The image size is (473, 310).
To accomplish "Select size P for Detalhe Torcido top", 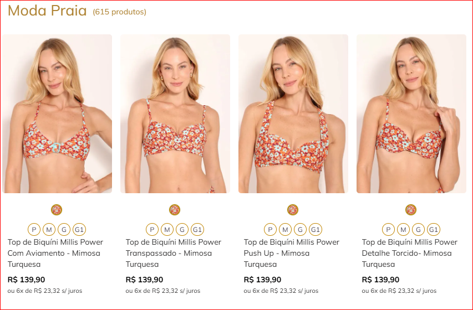I will tap(388, 229).
